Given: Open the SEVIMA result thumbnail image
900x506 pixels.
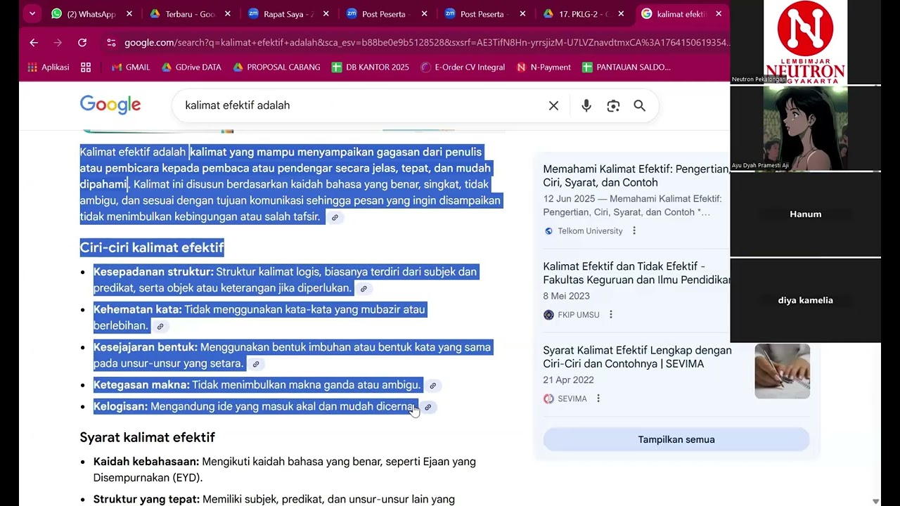Looking at the screenshot, I should click(782, 371).
